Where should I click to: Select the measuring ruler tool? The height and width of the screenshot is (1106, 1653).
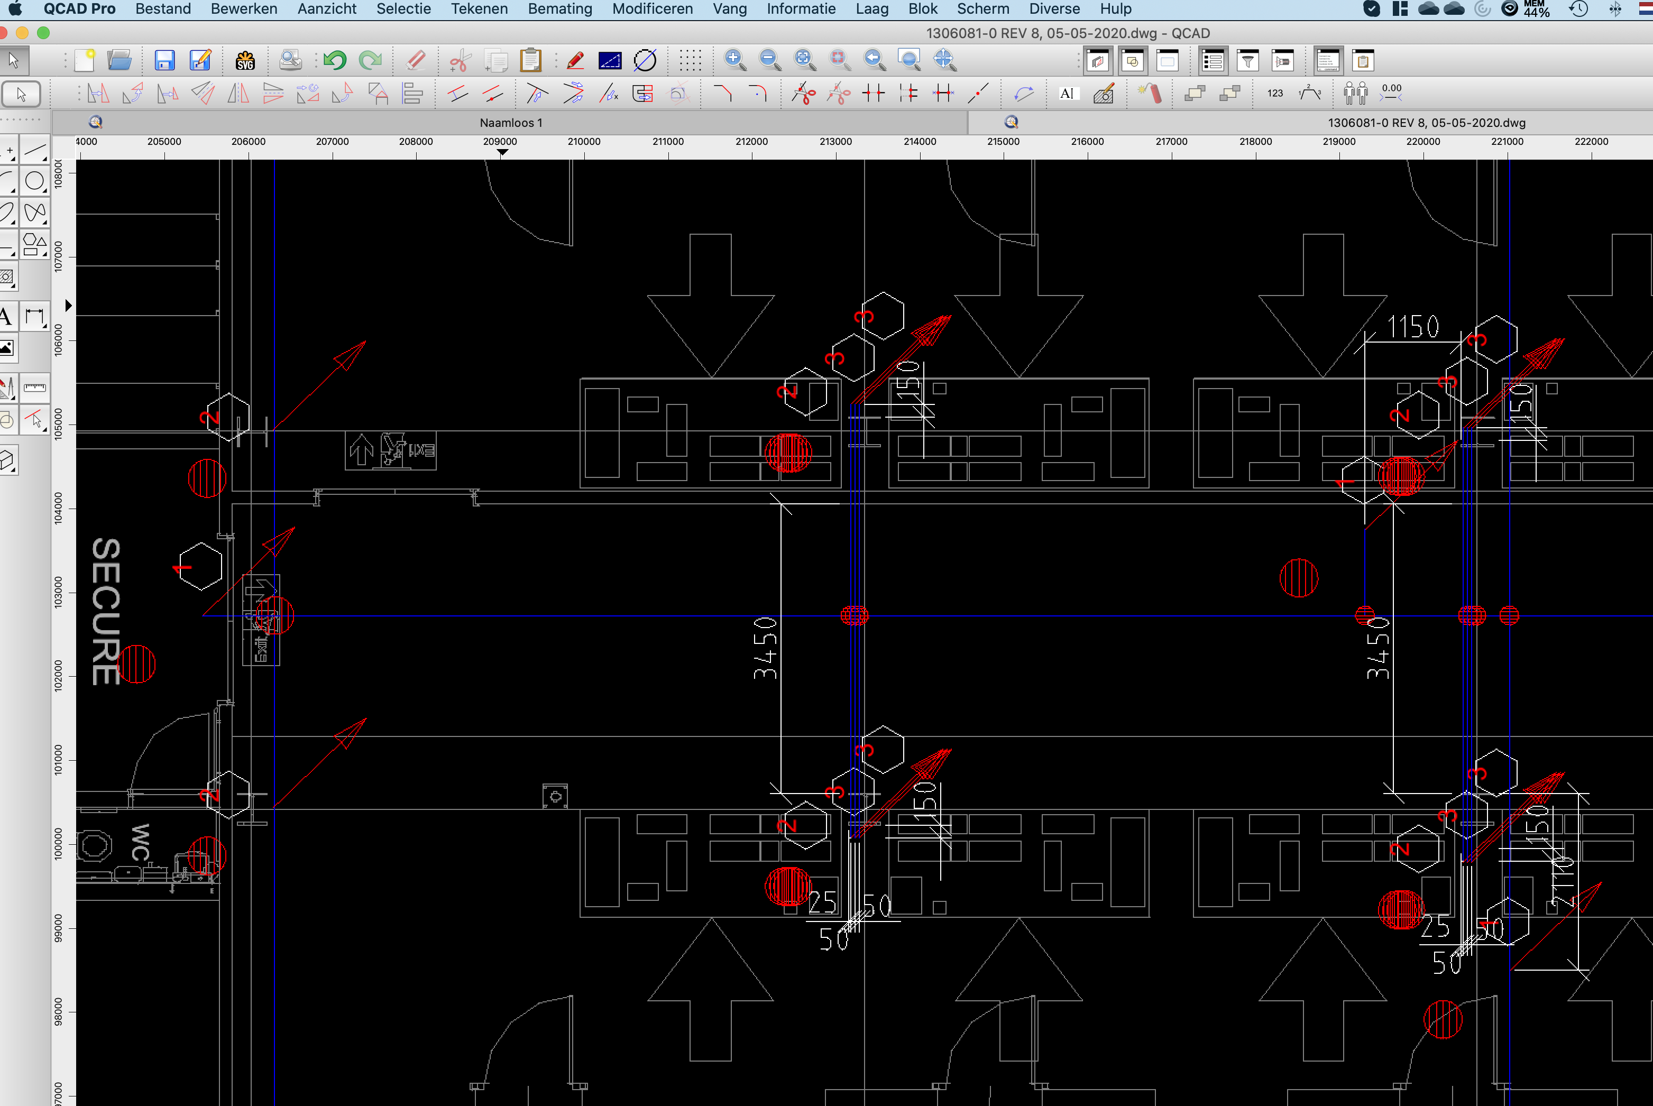coord(34,387)
